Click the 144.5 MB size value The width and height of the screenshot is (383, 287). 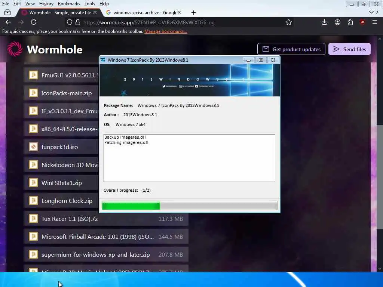click(171, 237)
